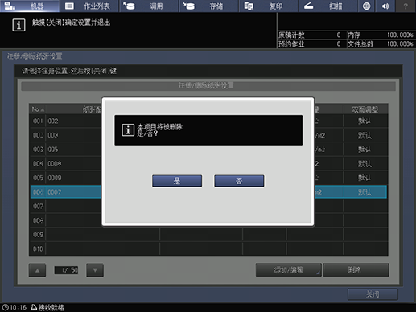Click the 删除 button below the table
The width and height of the screenshot is (416, 312).
[356, 270]
